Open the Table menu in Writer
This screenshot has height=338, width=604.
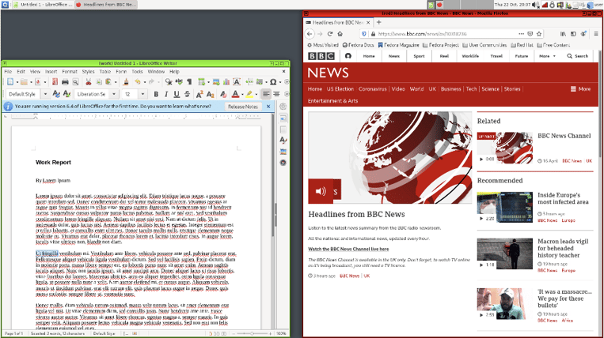[105, 71]
